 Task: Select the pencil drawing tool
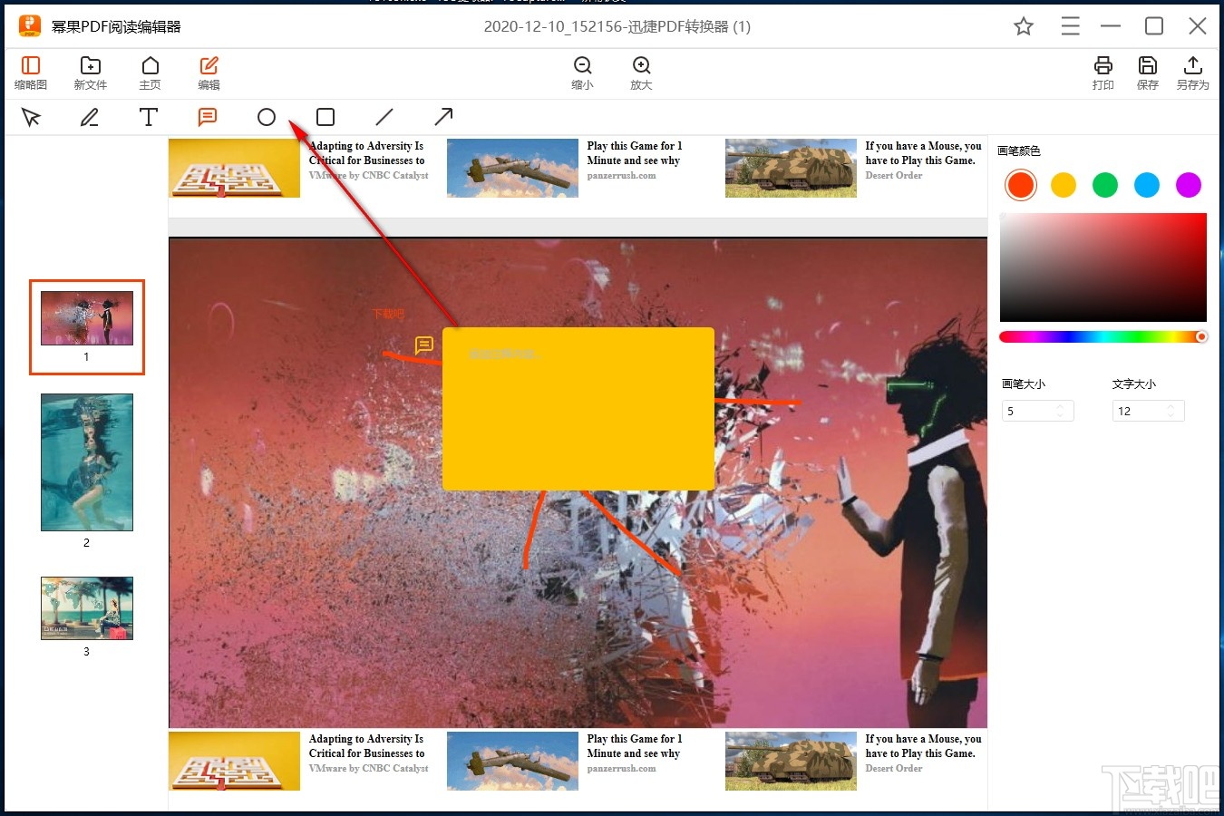pyautogui.click(x=90, y=117)
